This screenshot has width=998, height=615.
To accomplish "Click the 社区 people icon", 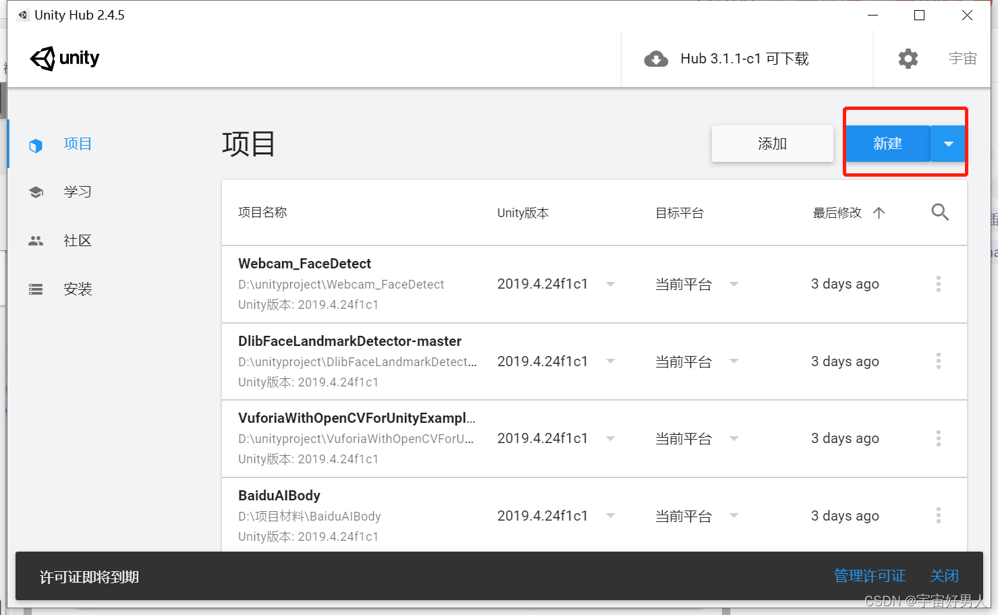I will click(x=36, y=241).
